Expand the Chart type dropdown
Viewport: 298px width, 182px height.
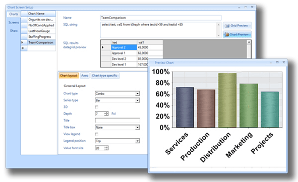pyautogui.click(x=138, y=94)
